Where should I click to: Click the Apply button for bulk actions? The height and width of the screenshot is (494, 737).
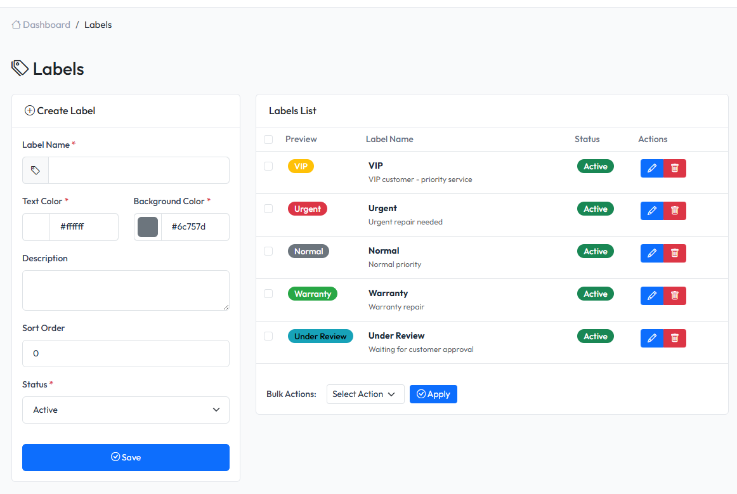pos(433,394)
